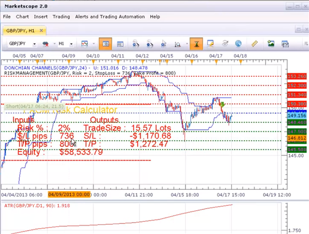
Task: Maximize the inner chart window
Action: click(299, 29)
